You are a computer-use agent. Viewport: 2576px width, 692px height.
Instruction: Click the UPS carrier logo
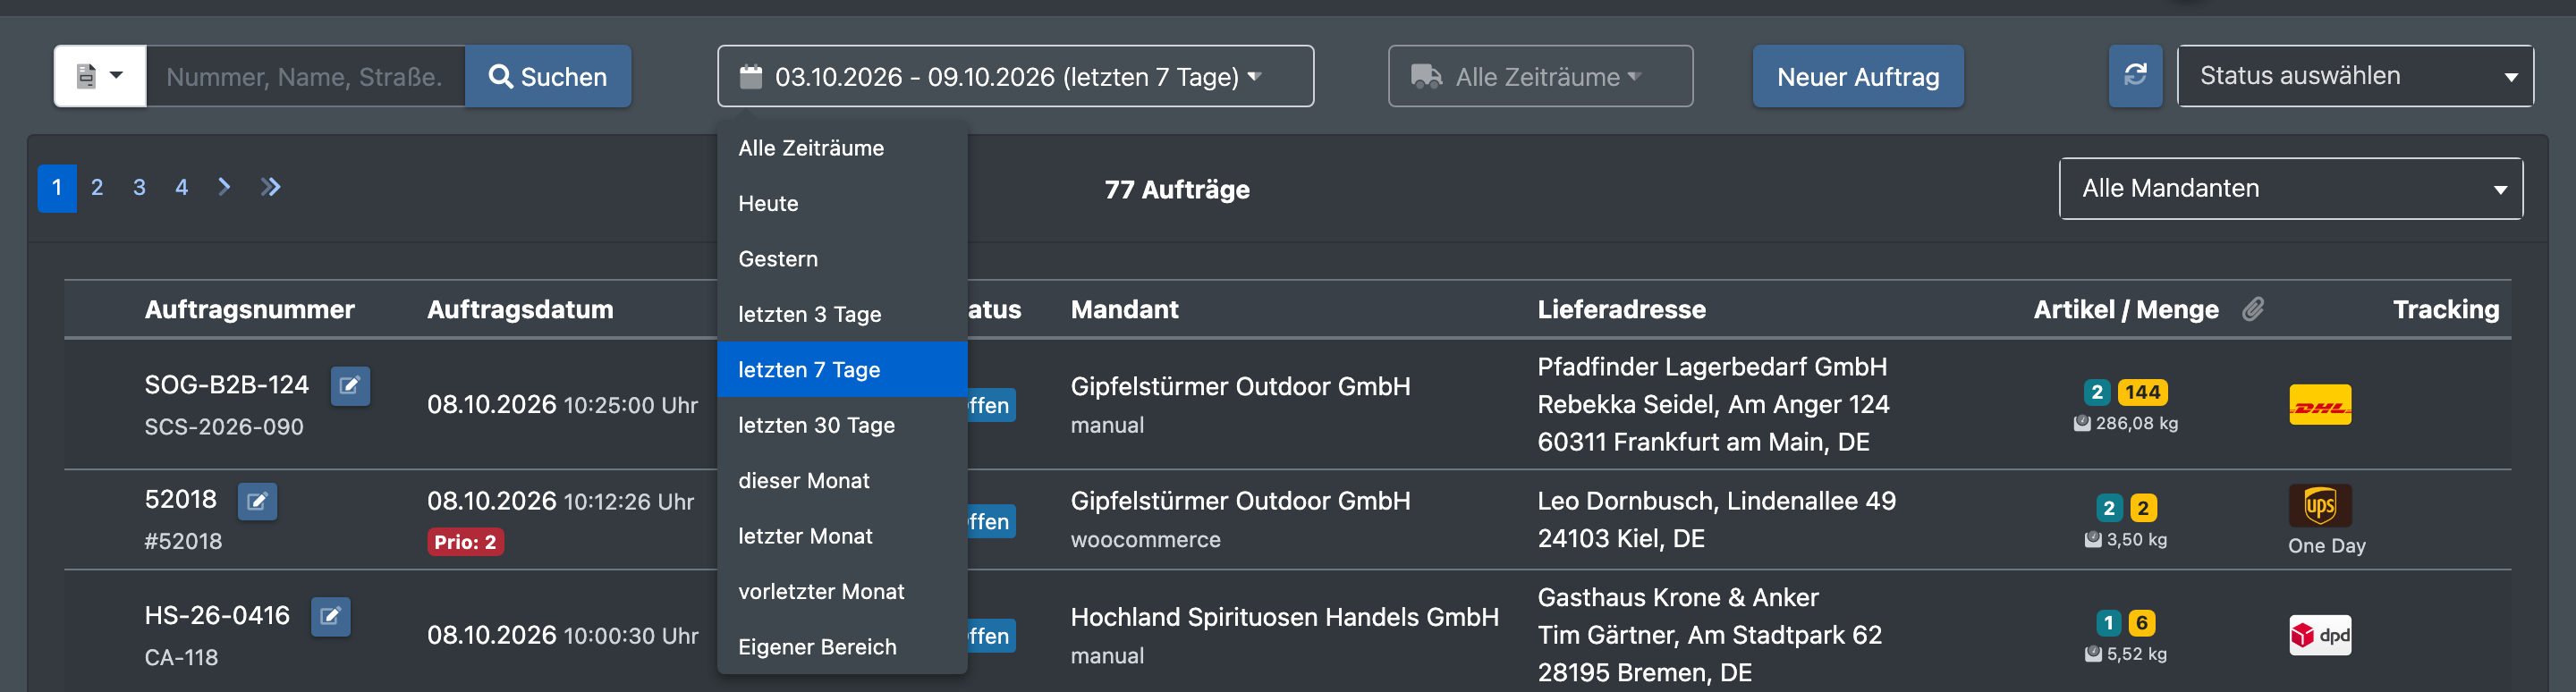point(2320,505)
